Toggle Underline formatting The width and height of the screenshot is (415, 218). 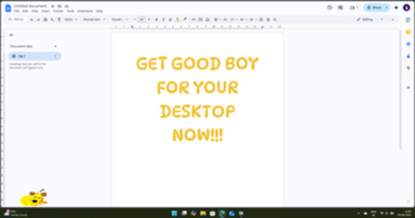click(x=171, y=20)
